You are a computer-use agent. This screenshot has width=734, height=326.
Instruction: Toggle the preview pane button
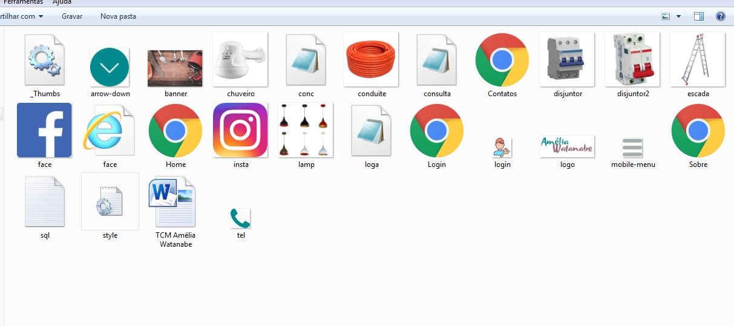tap(699, 16)
